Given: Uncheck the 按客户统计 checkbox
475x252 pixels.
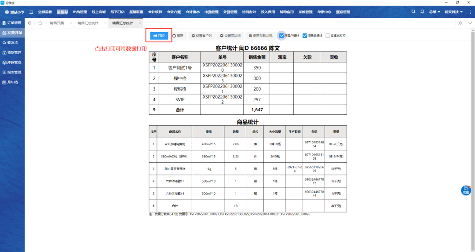Looking at the screenshot, I should (282, 36).
